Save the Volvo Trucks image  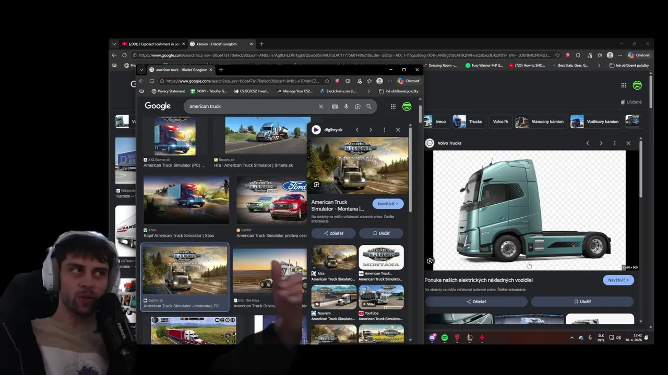click(x=582, y=302)
